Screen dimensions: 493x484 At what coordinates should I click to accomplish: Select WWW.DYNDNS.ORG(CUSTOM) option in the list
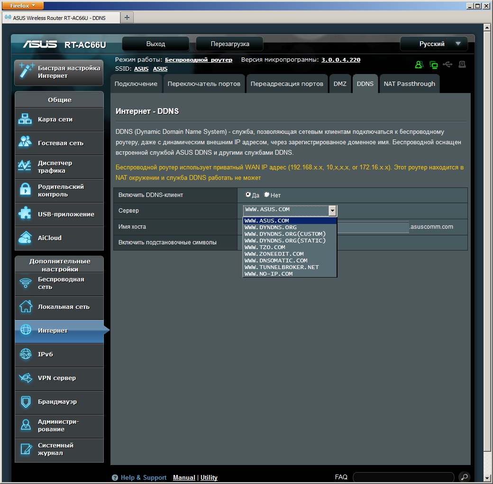[x=285, y=234]
